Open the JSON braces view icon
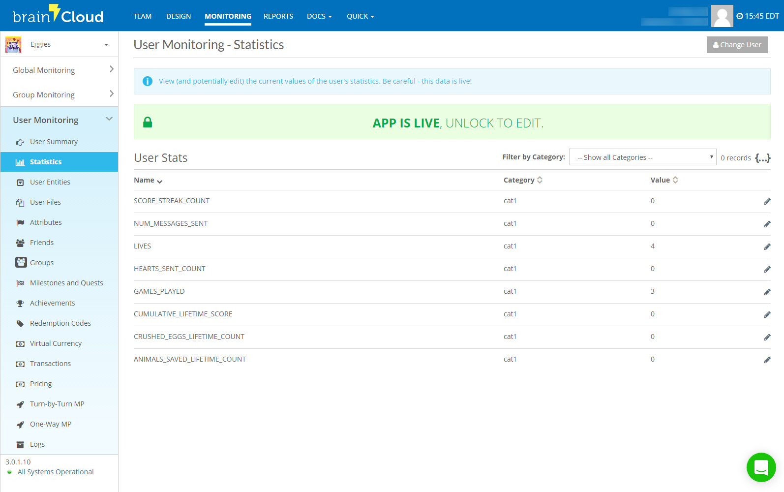784x492 pixels. coord(762,158)
